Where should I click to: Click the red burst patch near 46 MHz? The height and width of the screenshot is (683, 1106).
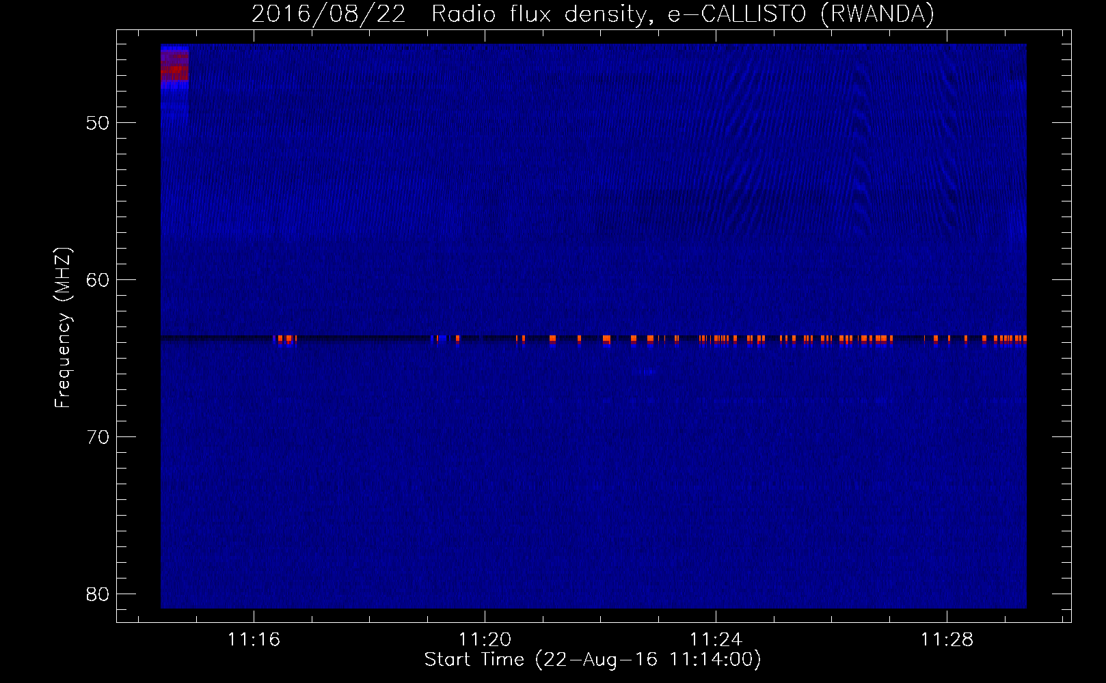click(174, 66)
